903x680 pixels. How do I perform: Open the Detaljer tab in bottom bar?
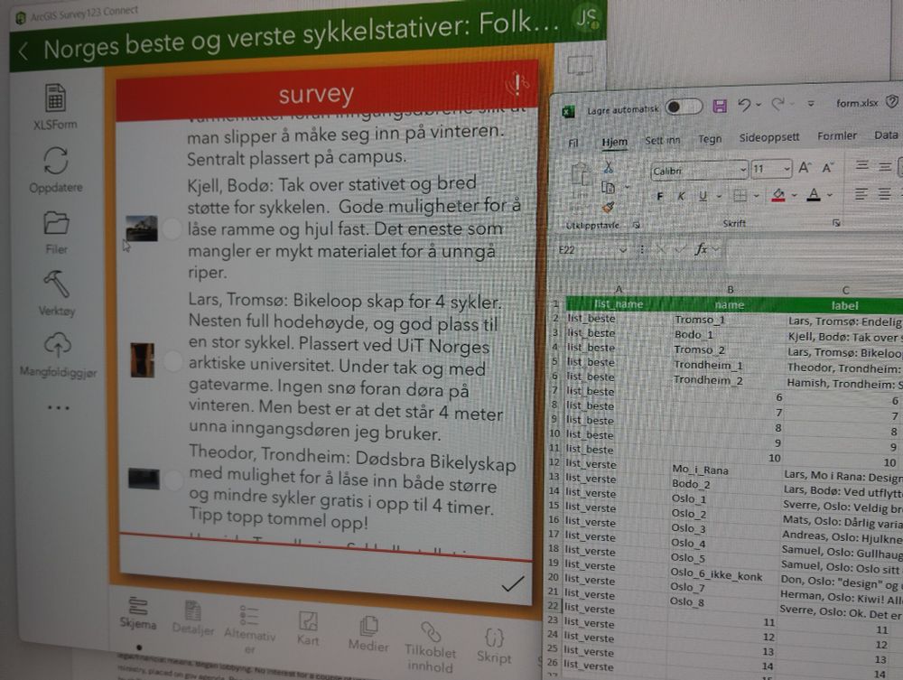(193, 619)
